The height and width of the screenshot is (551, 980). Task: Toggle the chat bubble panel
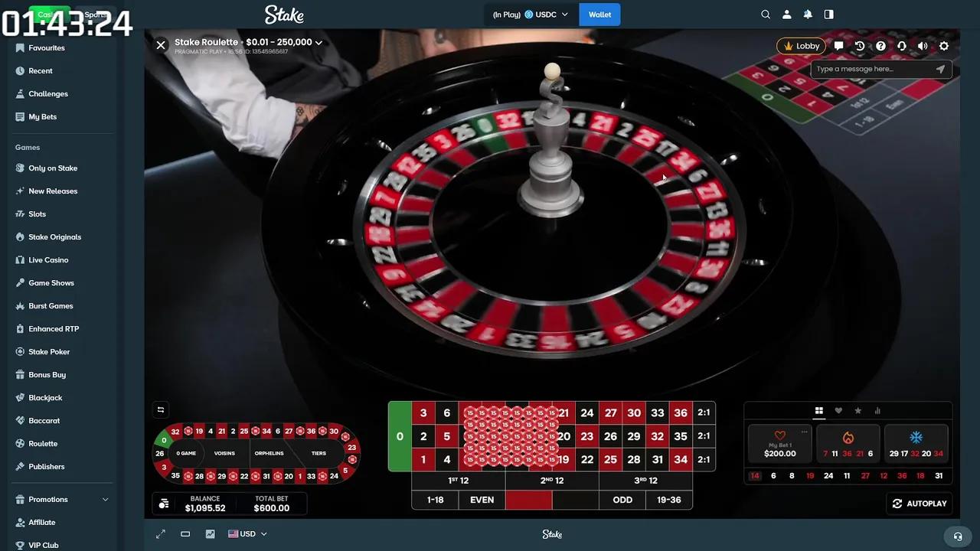coord(839,46)
